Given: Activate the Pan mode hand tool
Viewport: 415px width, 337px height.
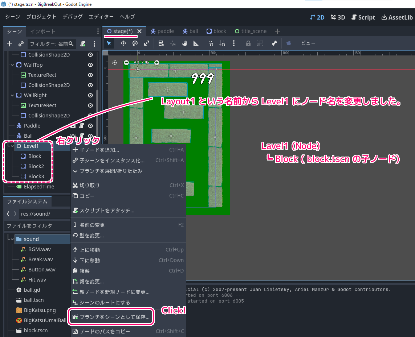Looking at the screenshot, I should pyautogui.click(x=184, y=43).
